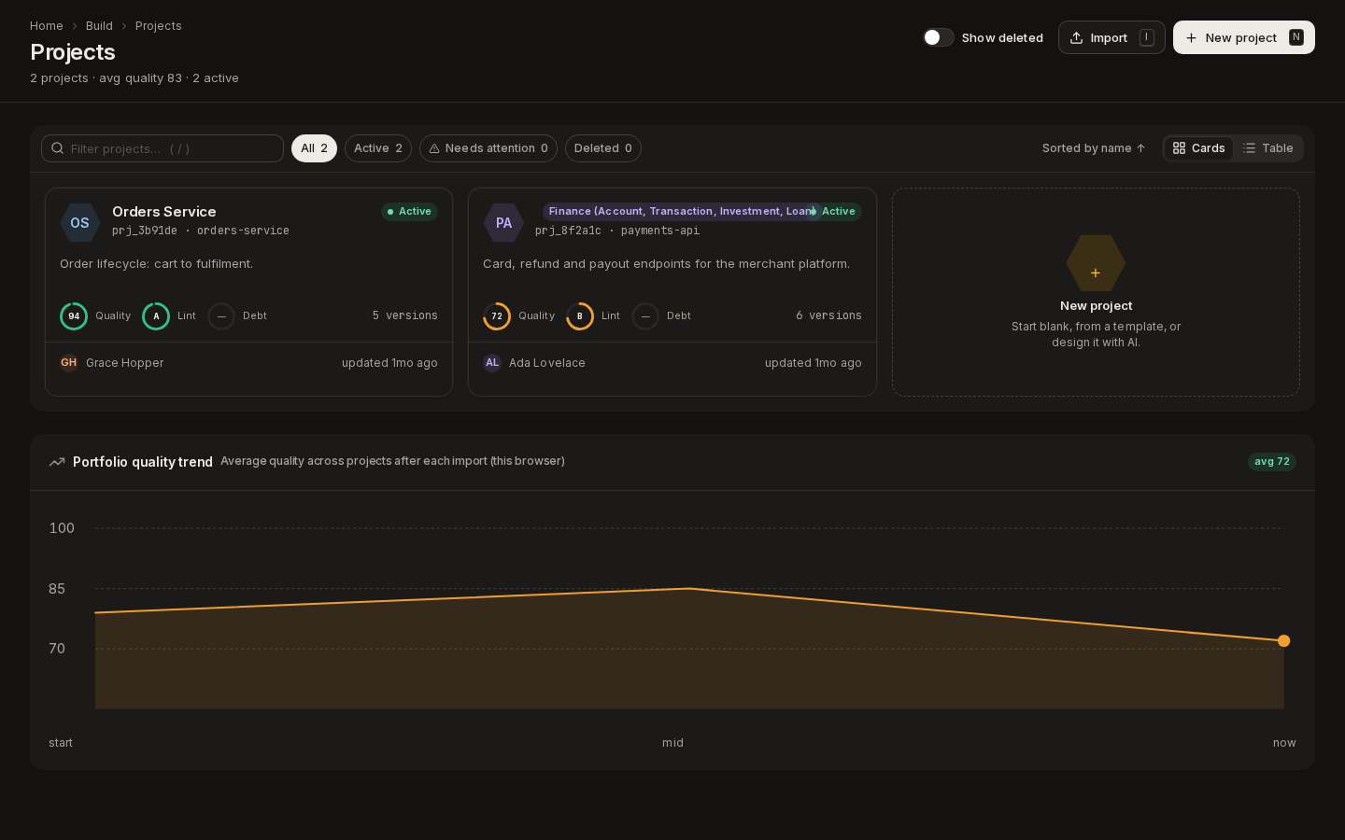Image resolution: width=1345 pixels, height=840 pixels.
Task: Select the Active 2 filter chip
Action: [x=378, y=148]
